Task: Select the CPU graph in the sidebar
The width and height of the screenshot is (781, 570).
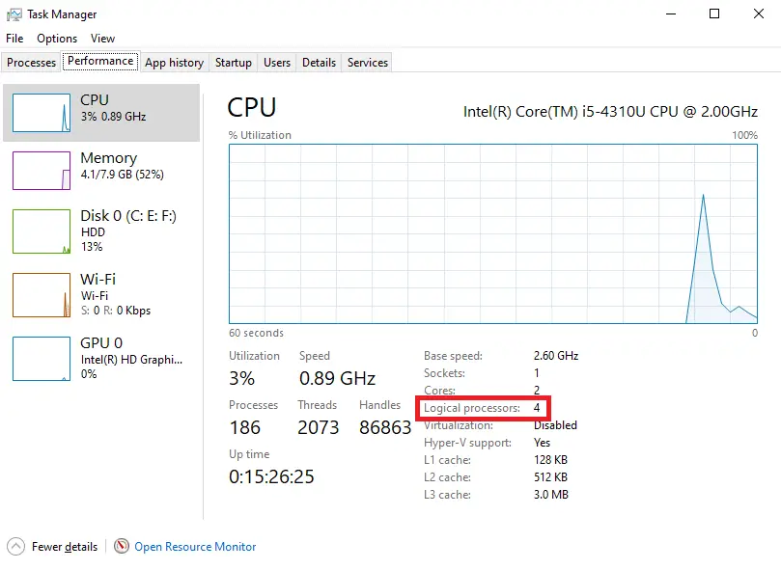Action: [x=101, y=112]
